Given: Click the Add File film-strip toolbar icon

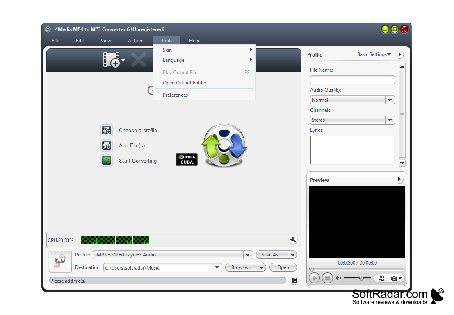Looking at the screenshot, I should click(112, 60).
